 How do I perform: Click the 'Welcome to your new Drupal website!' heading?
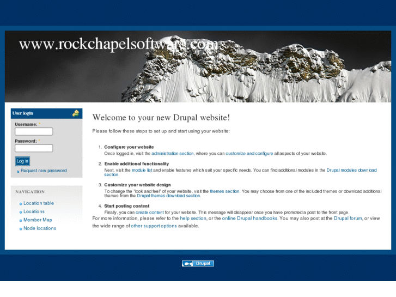tap(161, 118)
